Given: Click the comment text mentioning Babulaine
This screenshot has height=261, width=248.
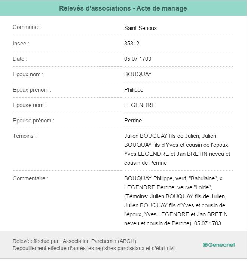Looking at the screenshot, I should (176, 201).
